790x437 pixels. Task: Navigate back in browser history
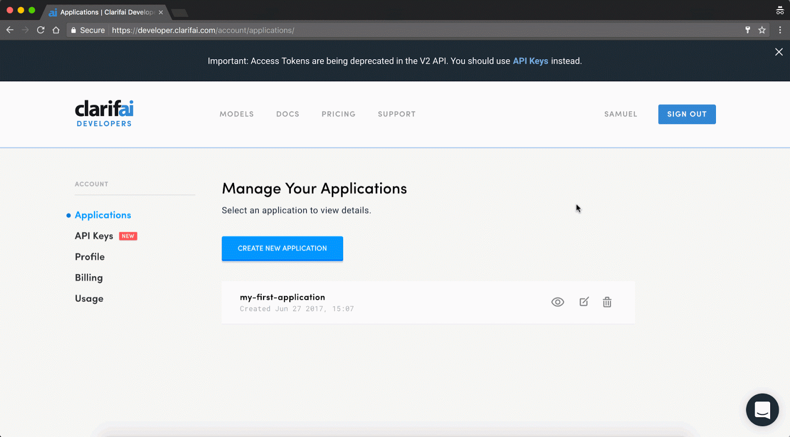[x=10, y=30]
